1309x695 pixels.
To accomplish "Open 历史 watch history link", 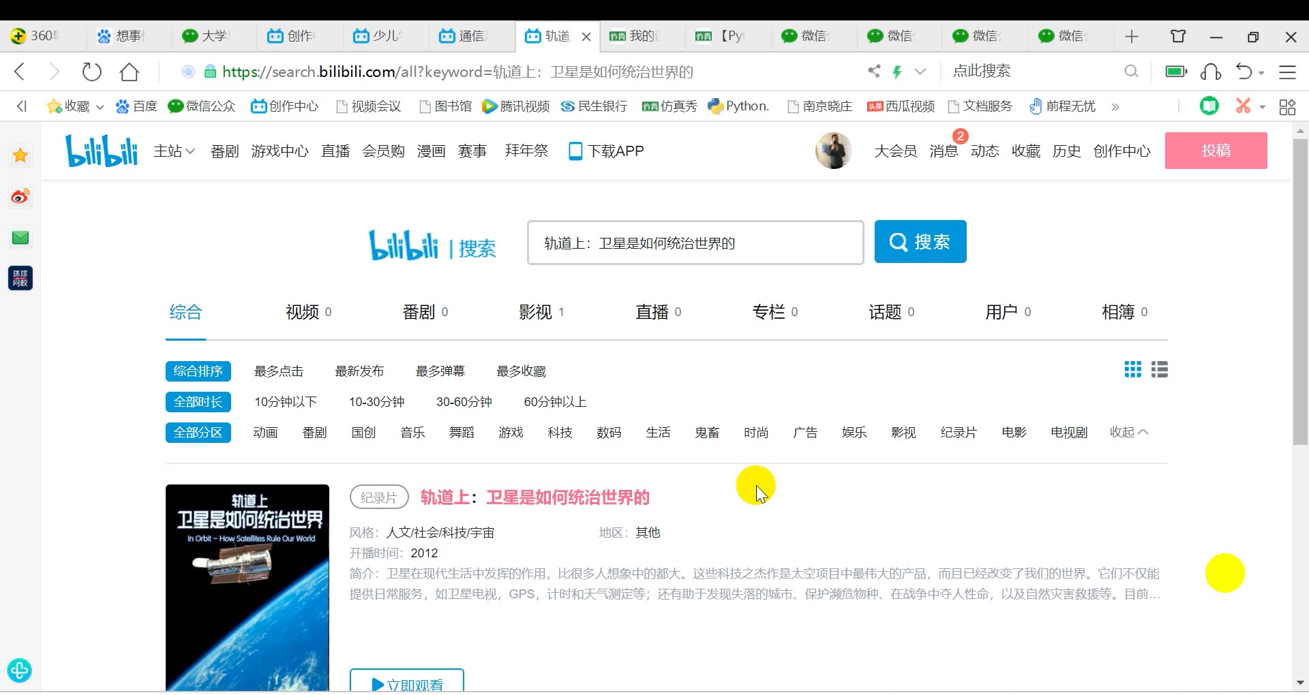I will pyautogui.click(x=1066, y=151).
